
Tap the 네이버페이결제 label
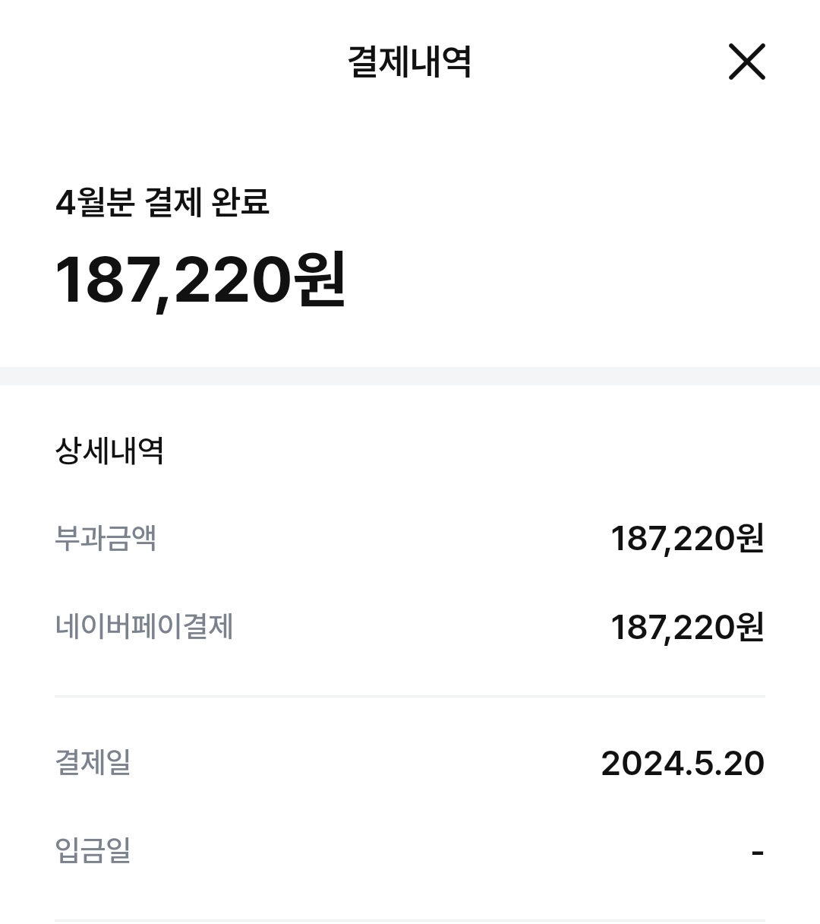point(143,627)
